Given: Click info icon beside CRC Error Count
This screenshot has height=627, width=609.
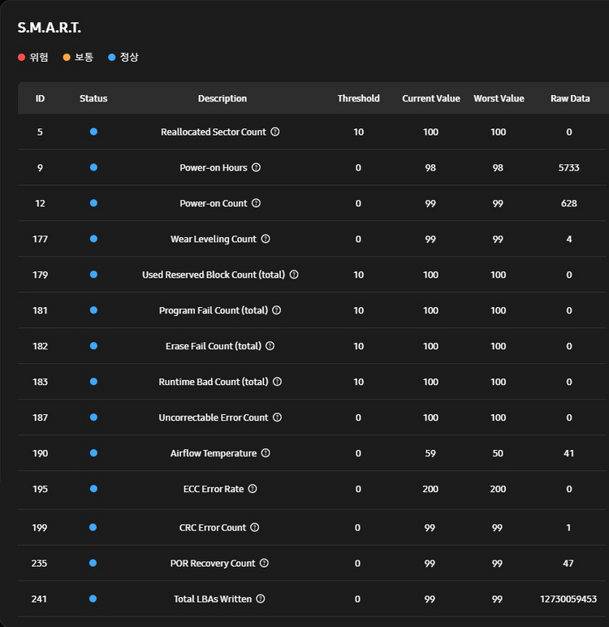Looking at the screenshot, I should tap(255, 527).
